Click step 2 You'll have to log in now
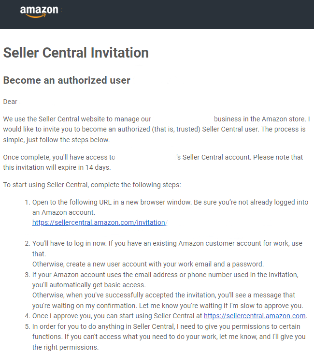This screenshot has height=354, width=314. click(164, 243)
